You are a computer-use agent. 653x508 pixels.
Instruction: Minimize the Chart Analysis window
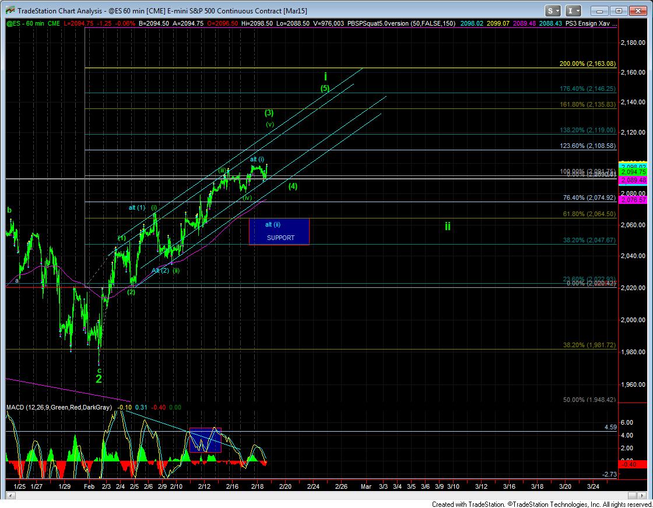(600, 11)
